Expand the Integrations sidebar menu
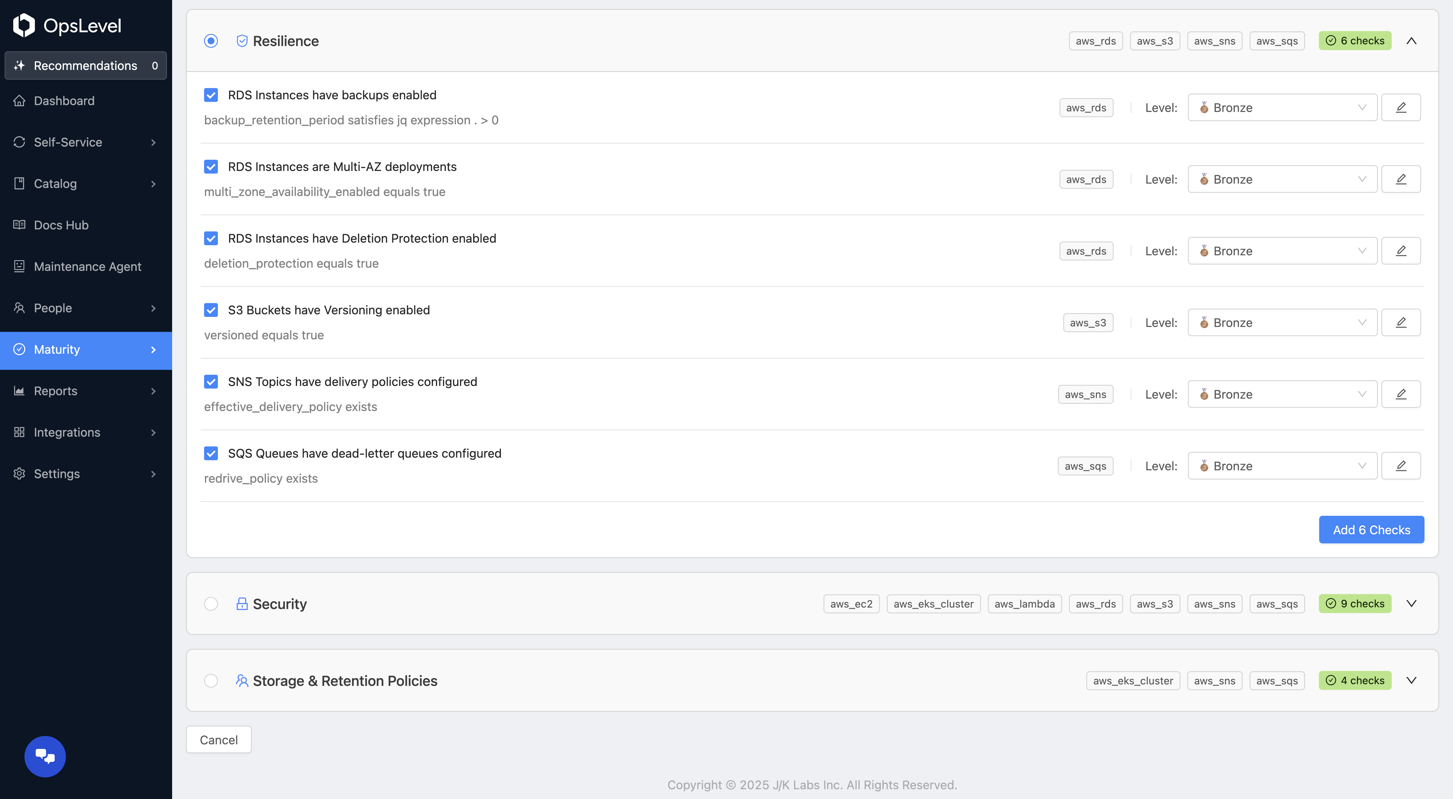1453x799 pixels. click(85, 433)
